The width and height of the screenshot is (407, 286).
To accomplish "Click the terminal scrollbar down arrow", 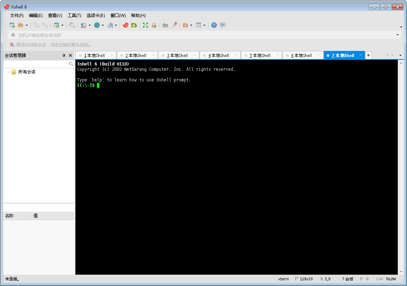I will pyautogui.click(x=401, y=272).
